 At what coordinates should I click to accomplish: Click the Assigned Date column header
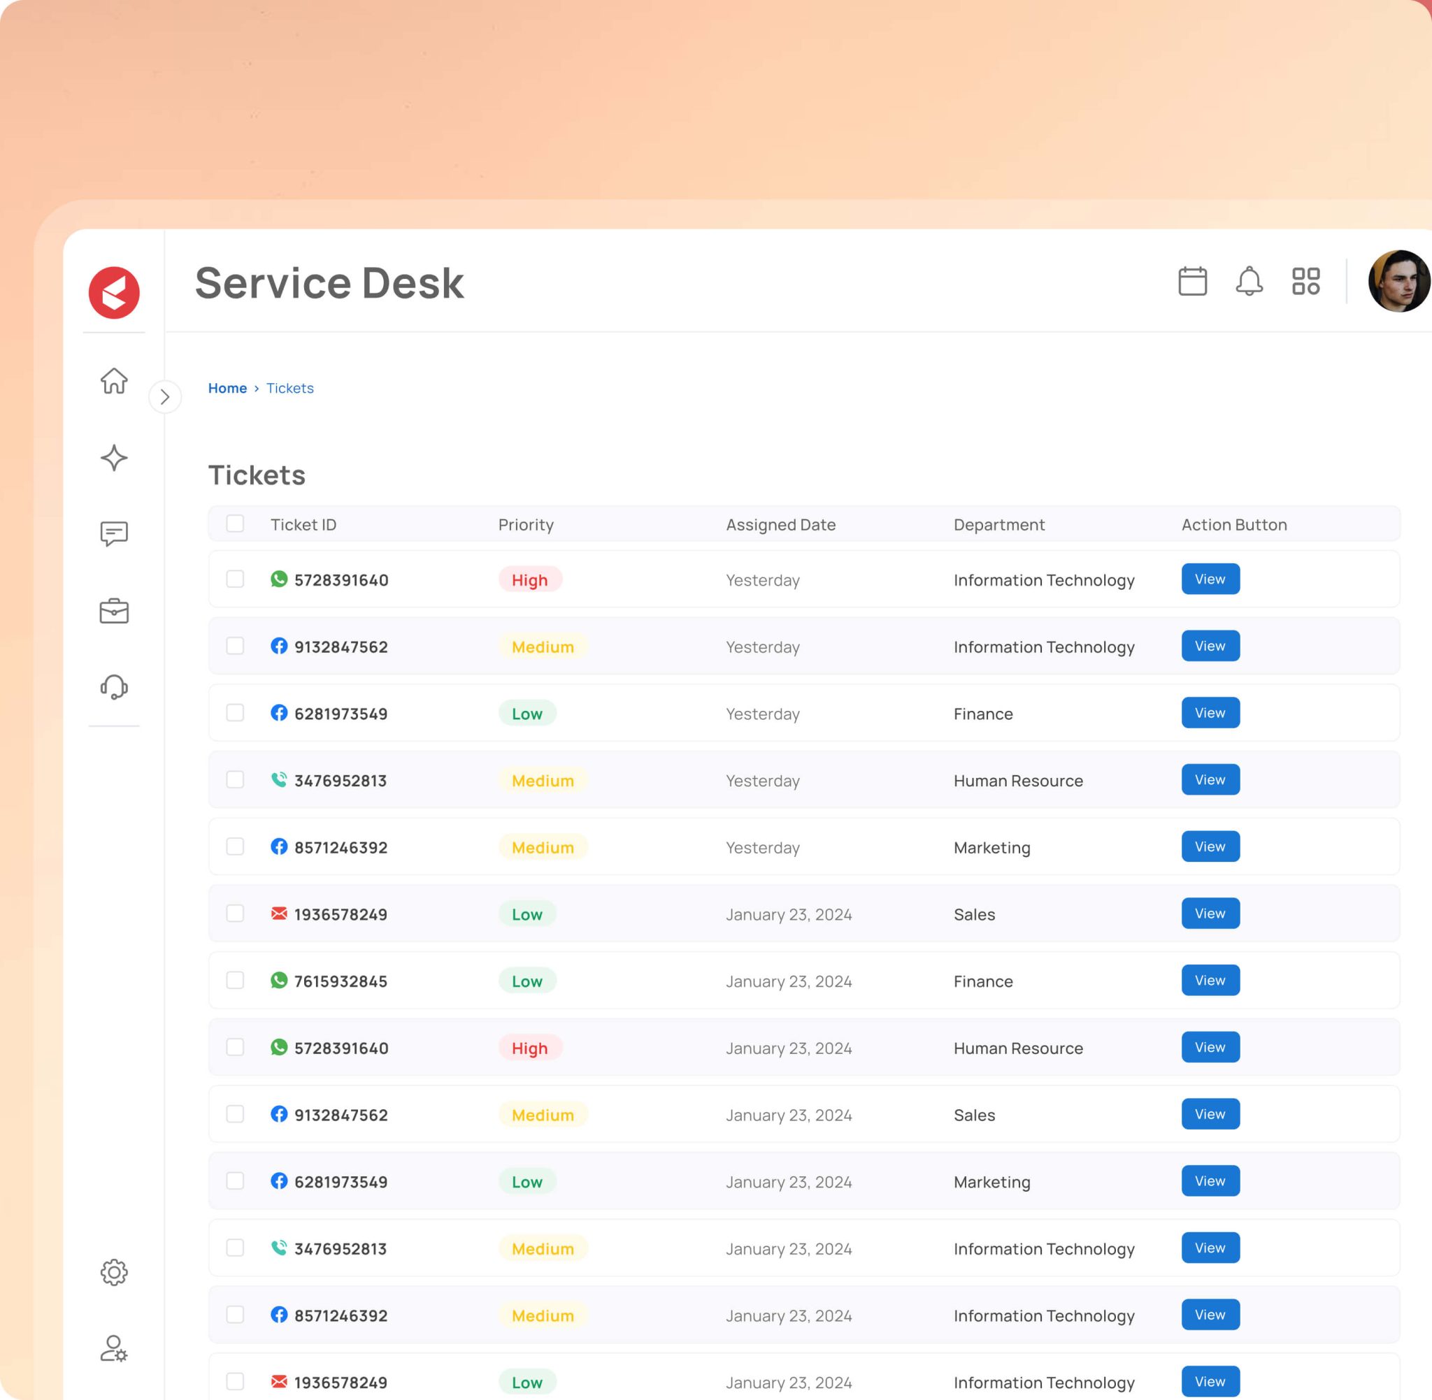(781, 524)
